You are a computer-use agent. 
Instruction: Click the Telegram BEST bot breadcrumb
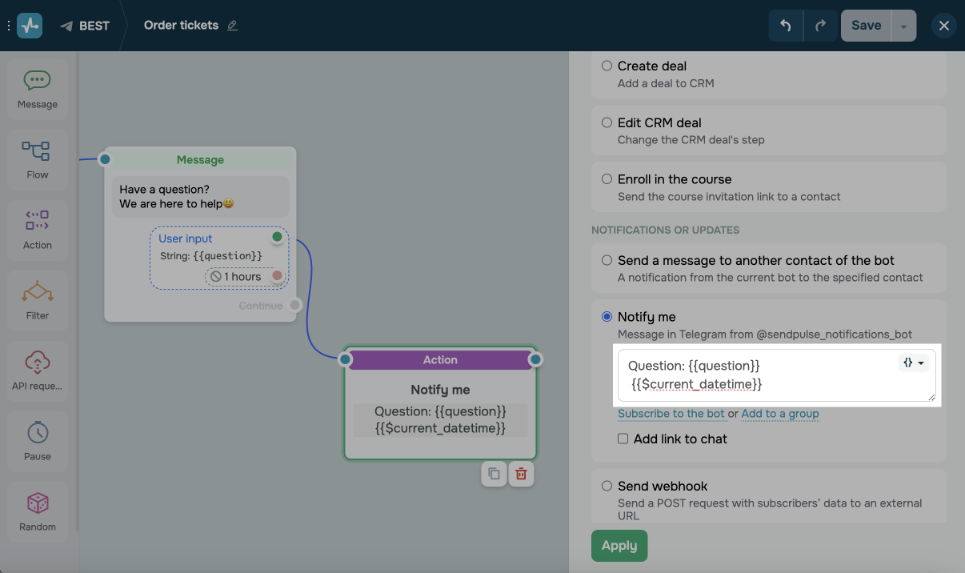pos(85,26)
